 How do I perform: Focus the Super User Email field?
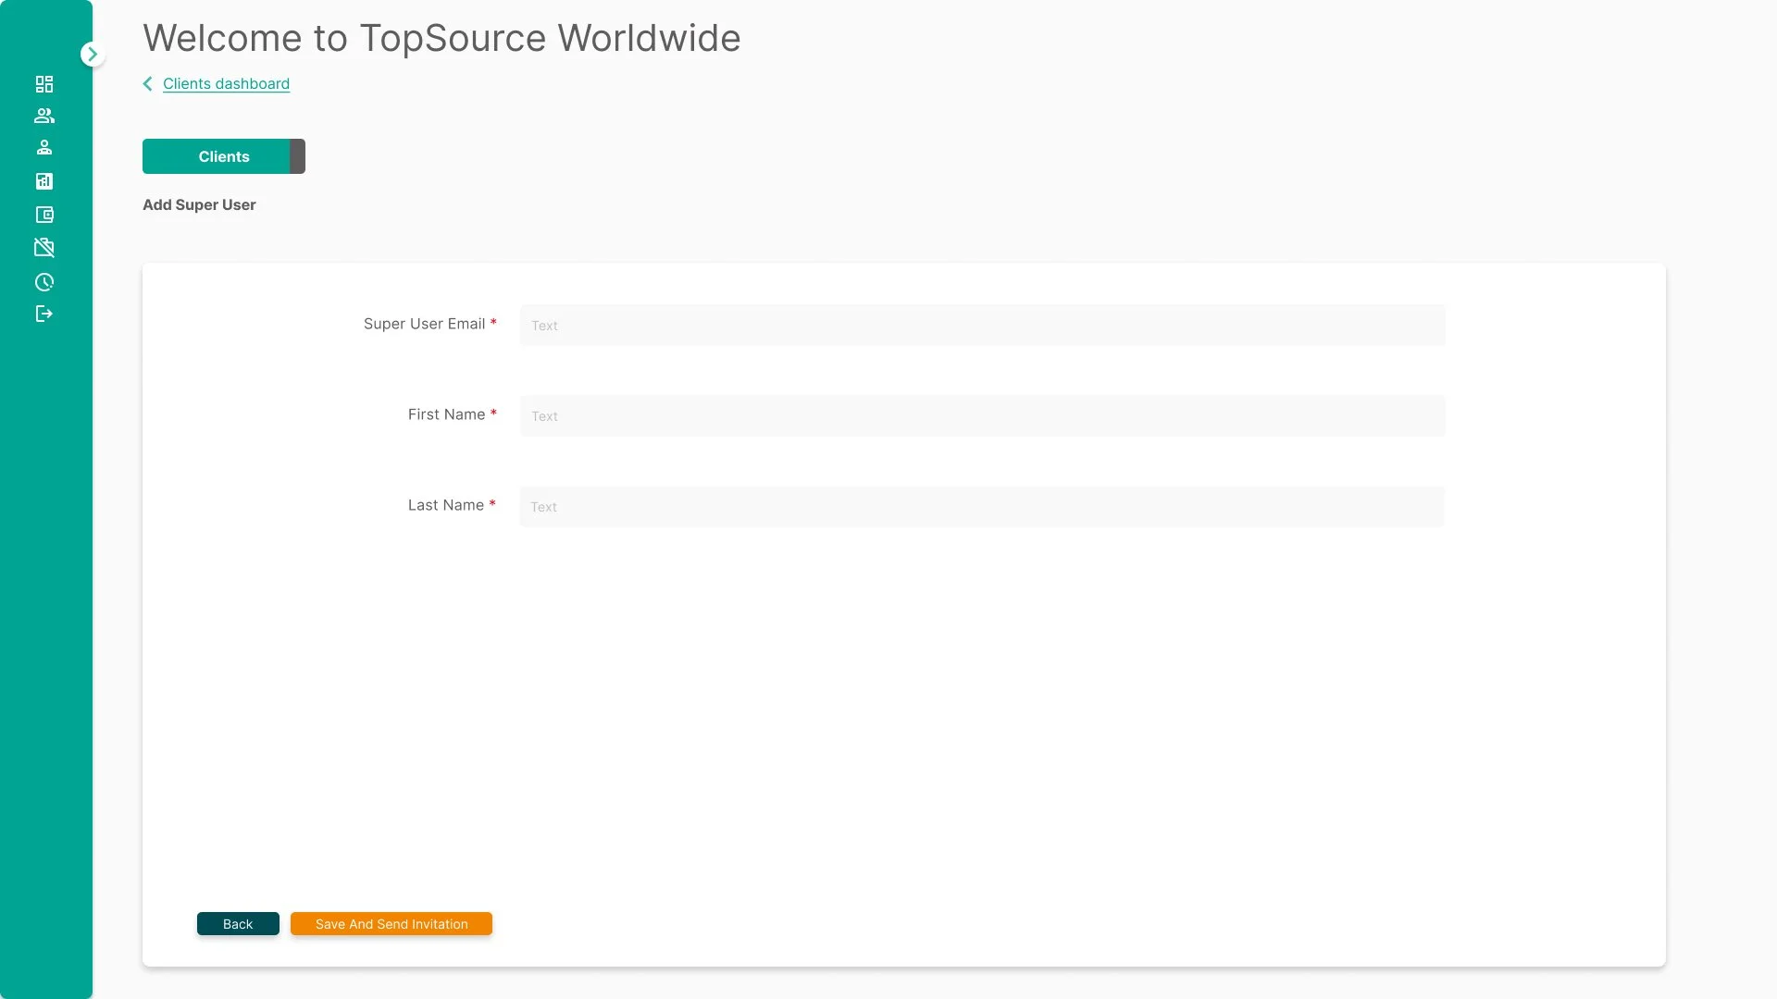click(x=981, y=325)
